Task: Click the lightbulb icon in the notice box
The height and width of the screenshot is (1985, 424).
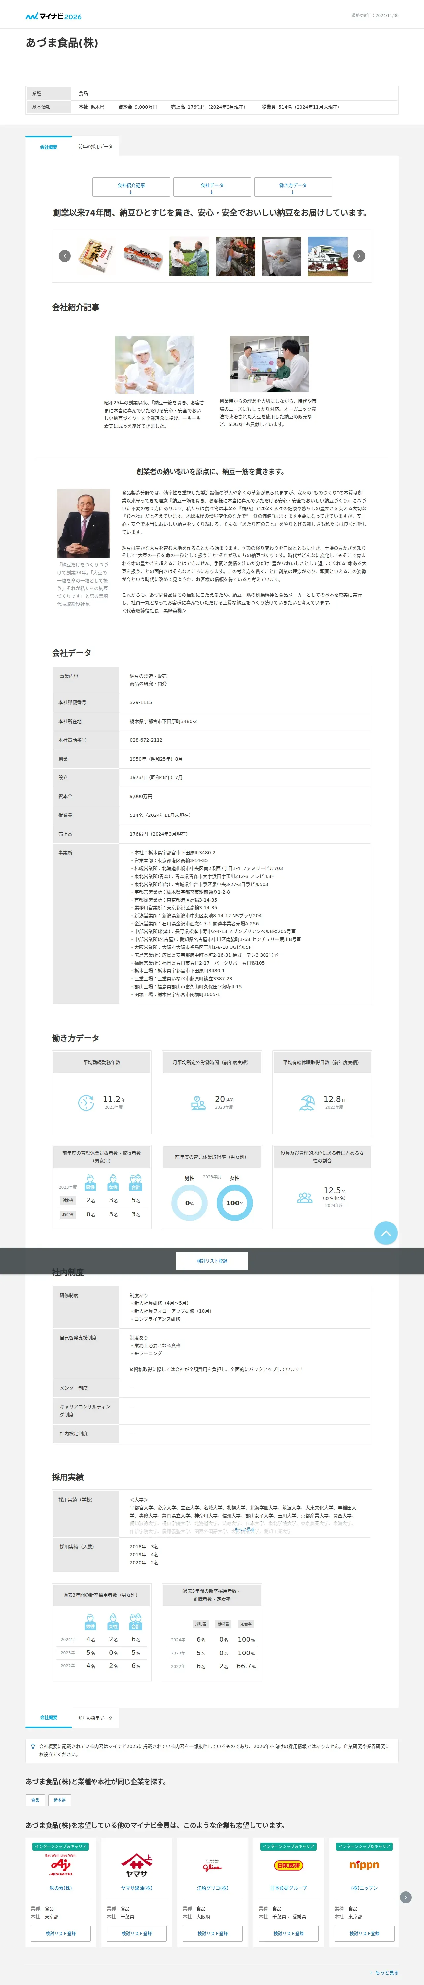Action: (32, 1747)
